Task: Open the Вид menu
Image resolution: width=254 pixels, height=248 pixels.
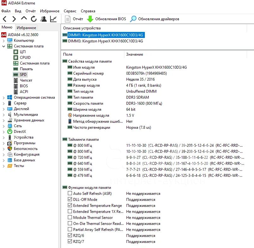Action: pos(18,11)
